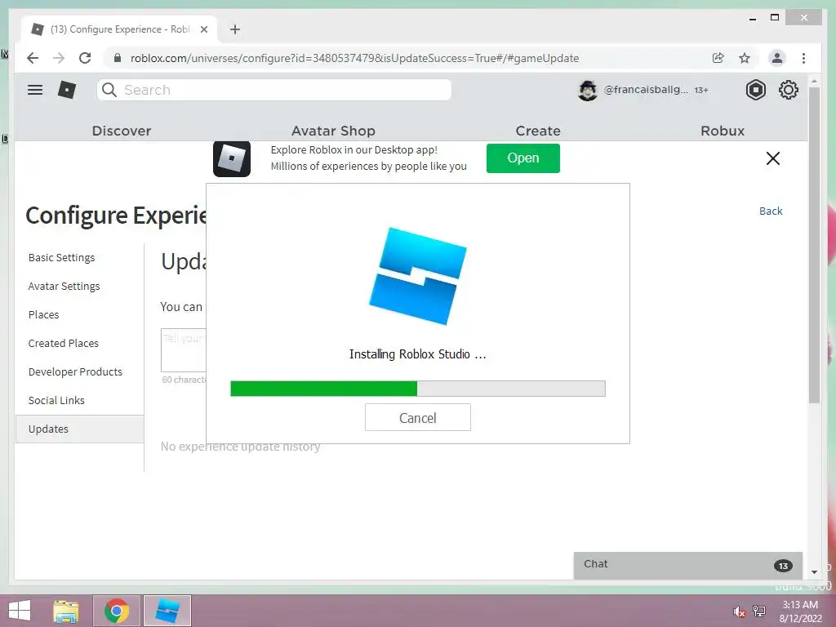
Task: Select Created Places in sidebar
Action: 64,344
